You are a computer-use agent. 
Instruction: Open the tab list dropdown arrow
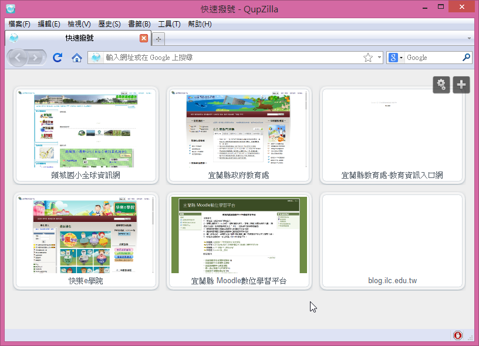click(x=469, y=39)
